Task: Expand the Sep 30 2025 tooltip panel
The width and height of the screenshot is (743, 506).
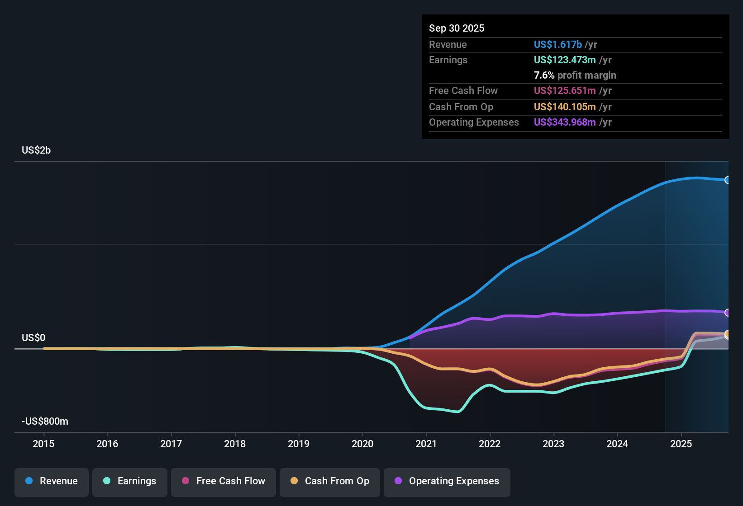Action: pos(575,28)
